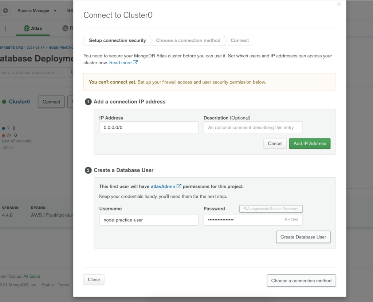Click the Username input field
Screen dimensions: 373x302
coord(149,220)
